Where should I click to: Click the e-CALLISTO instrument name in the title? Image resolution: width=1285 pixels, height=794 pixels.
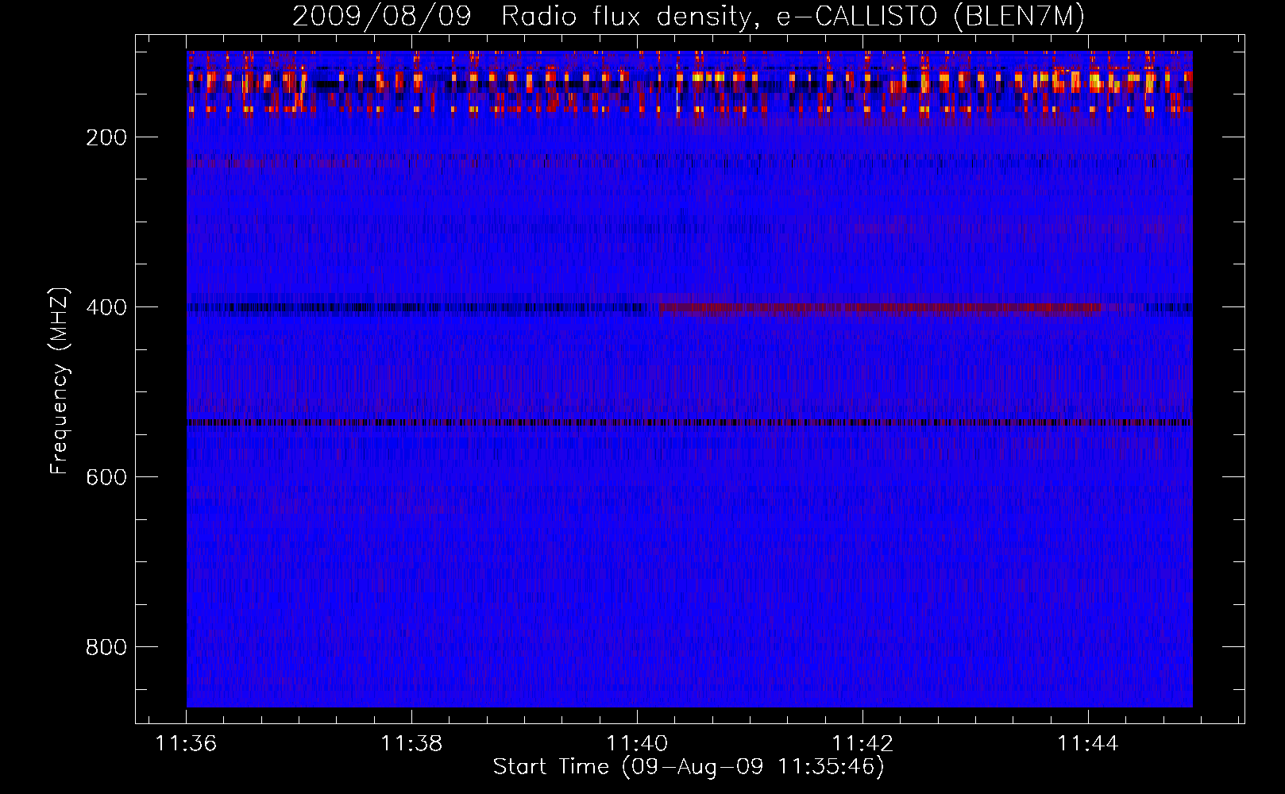pyautogui.click(x=857, y=16)
